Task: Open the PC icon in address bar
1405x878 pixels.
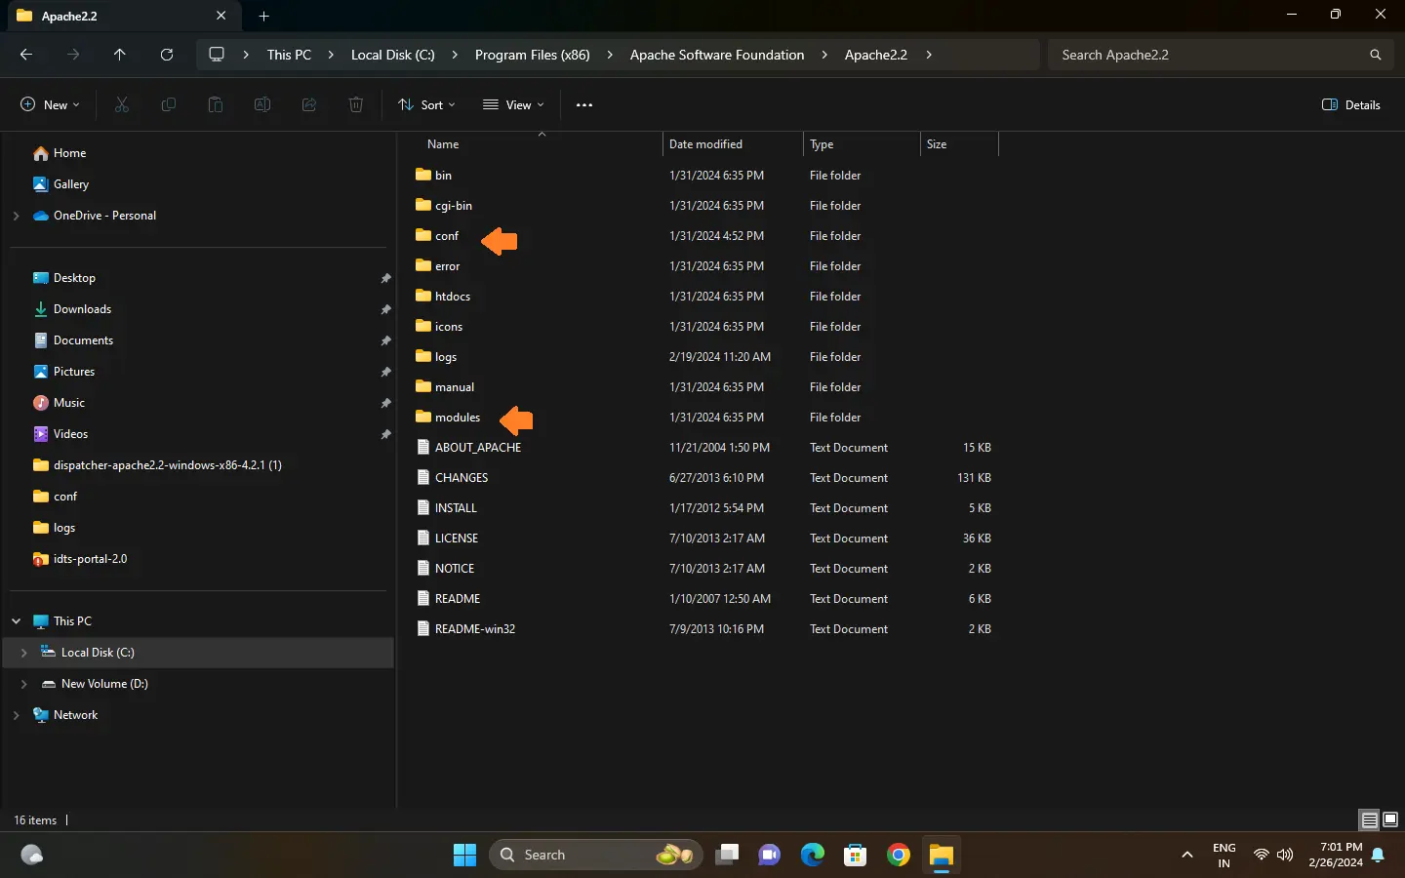Action: tap(217, 55)
